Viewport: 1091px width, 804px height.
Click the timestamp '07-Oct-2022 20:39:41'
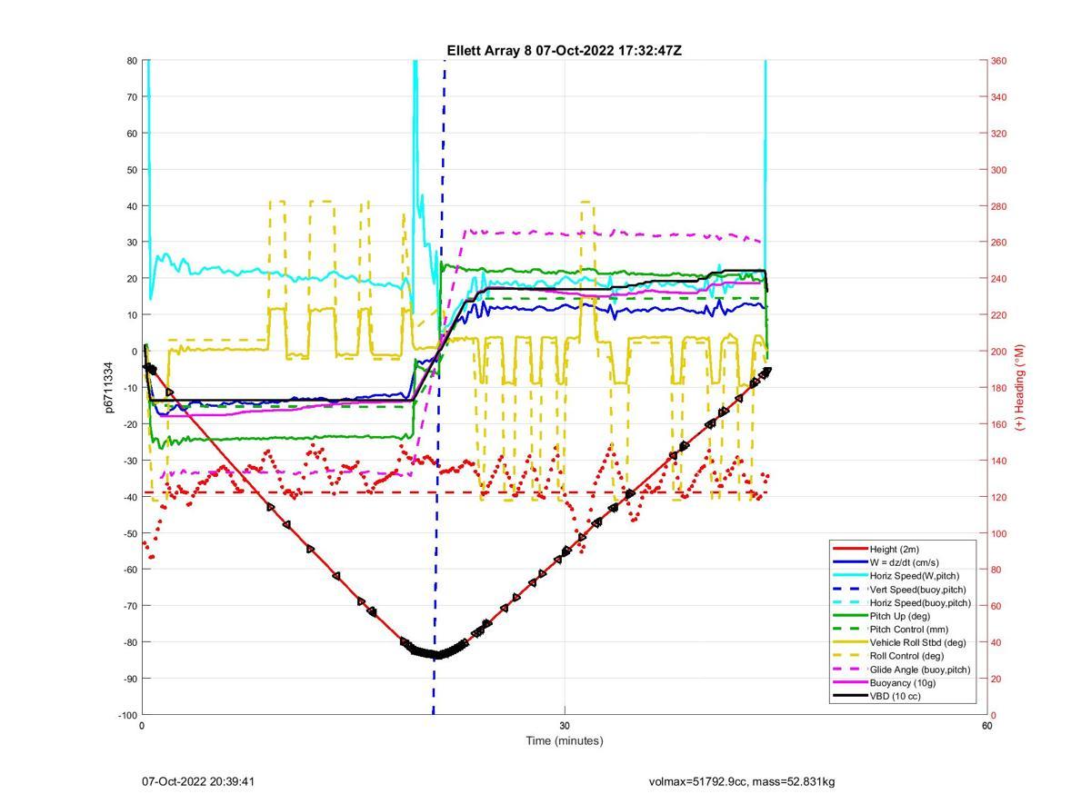198,781
